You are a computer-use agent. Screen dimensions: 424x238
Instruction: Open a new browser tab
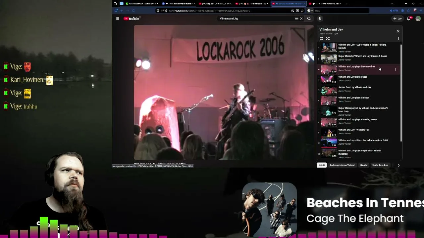tap(347, 4)
